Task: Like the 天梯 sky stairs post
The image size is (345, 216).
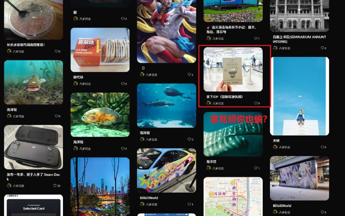Action: coord(322,147)
